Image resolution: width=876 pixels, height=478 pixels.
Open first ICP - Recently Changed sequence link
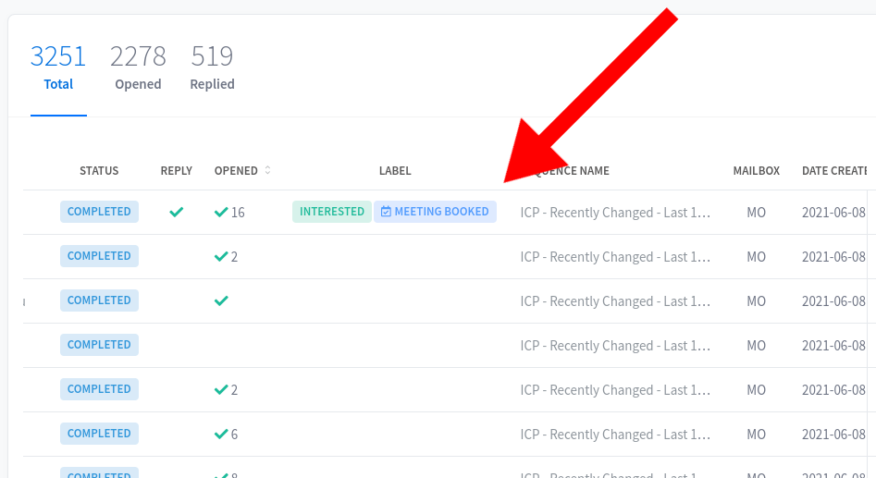point(615,213)
